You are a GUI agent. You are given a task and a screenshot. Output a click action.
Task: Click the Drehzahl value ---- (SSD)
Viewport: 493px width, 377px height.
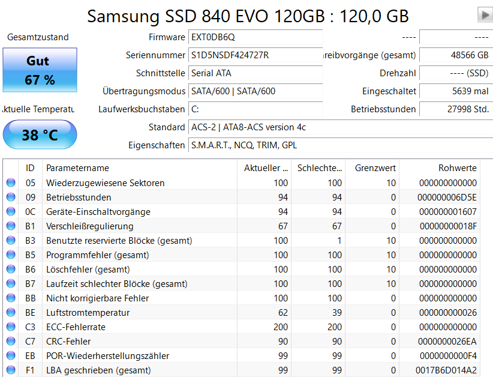coord(456,73)
